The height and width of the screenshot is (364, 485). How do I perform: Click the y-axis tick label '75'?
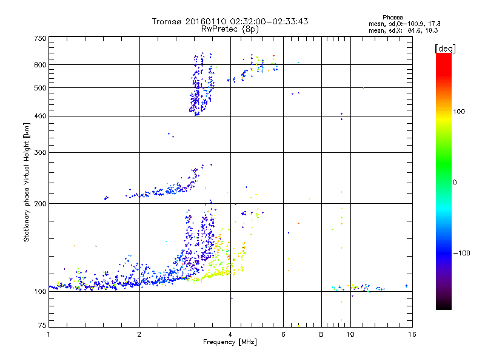click(42, 325)
